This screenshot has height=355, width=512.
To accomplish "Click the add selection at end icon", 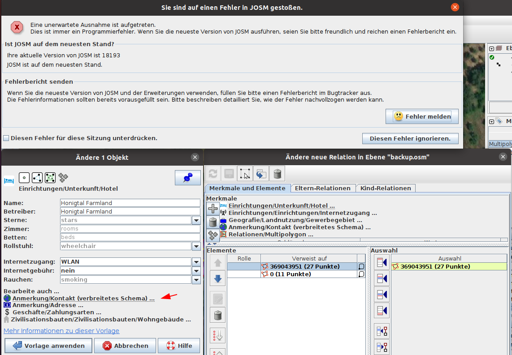I will (x=382, y=310).
